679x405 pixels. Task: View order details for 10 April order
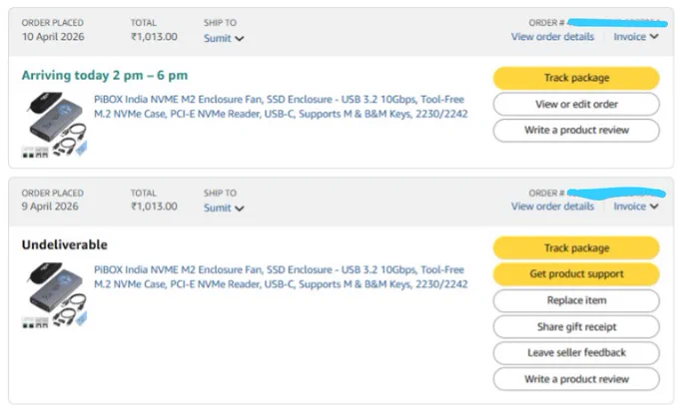click(x=552, y=37)
